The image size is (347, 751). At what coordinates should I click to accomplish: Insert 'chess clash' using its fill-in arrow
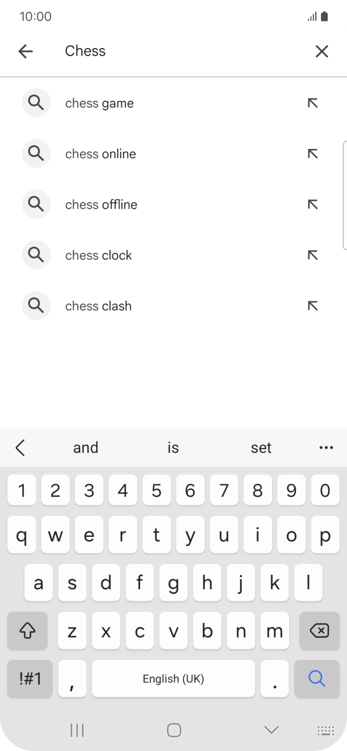[312, 305]
